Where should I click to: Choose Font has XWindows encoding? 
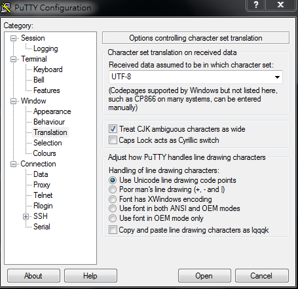pos(113,199)
